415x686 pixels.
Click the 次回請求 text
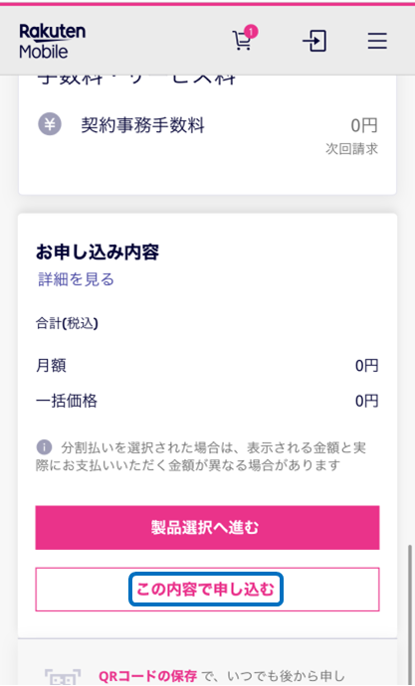(351, 149)
